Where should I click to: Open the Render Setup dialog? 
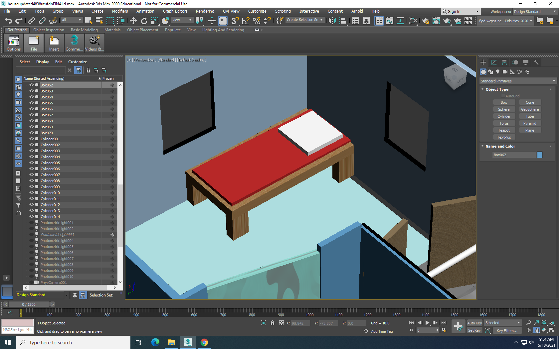(426, 21)
